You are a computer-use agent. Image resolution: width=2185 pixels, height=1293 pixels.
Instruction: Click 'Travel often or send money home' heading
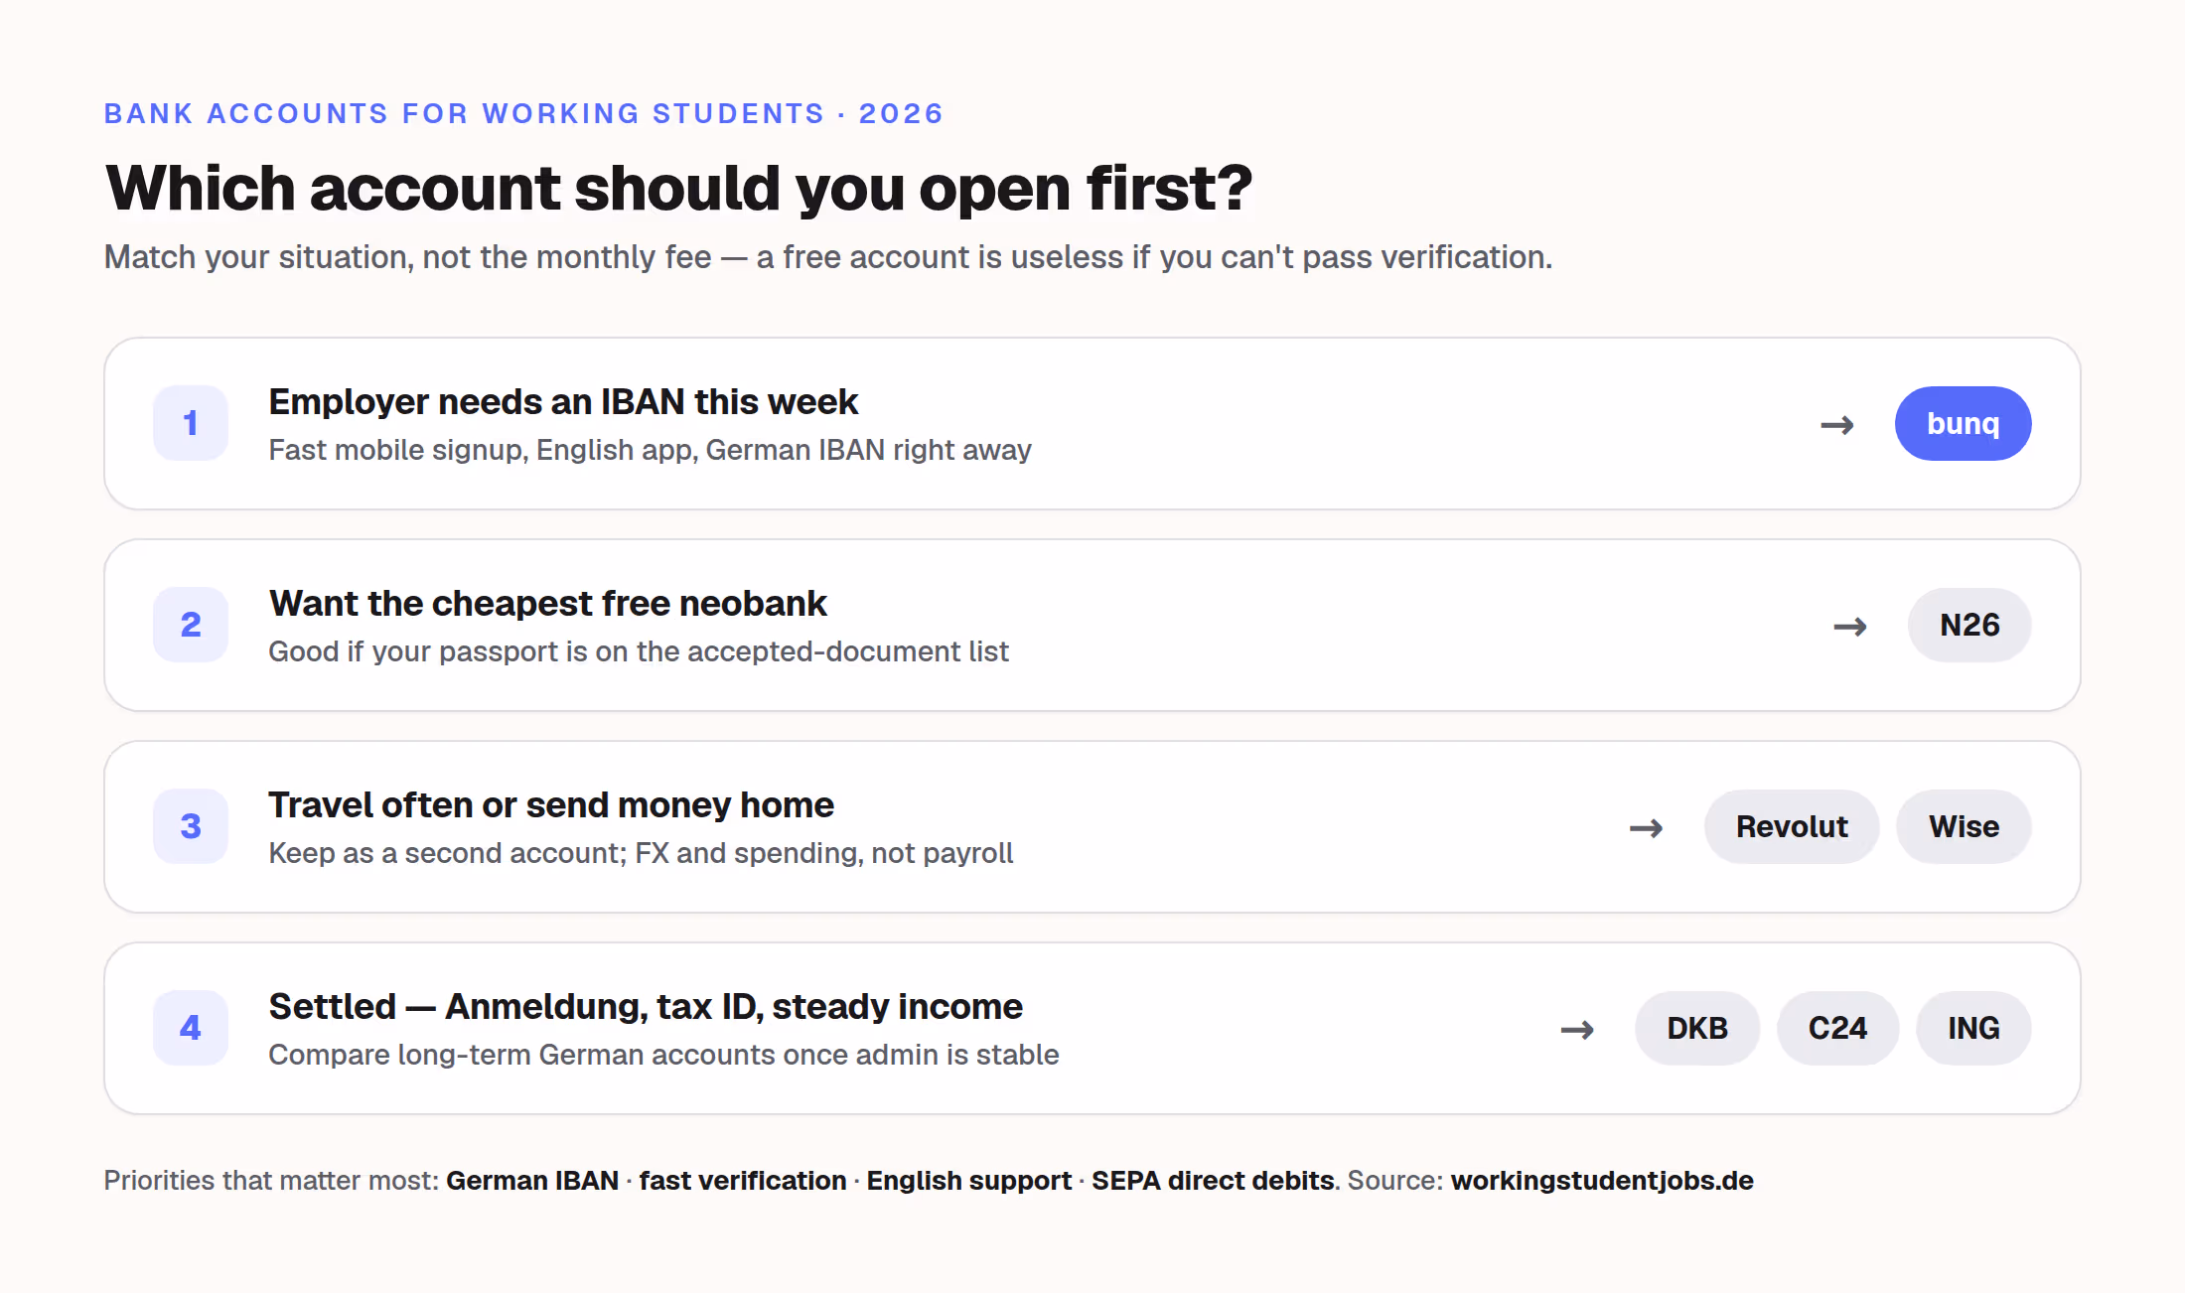click(551, 804)
